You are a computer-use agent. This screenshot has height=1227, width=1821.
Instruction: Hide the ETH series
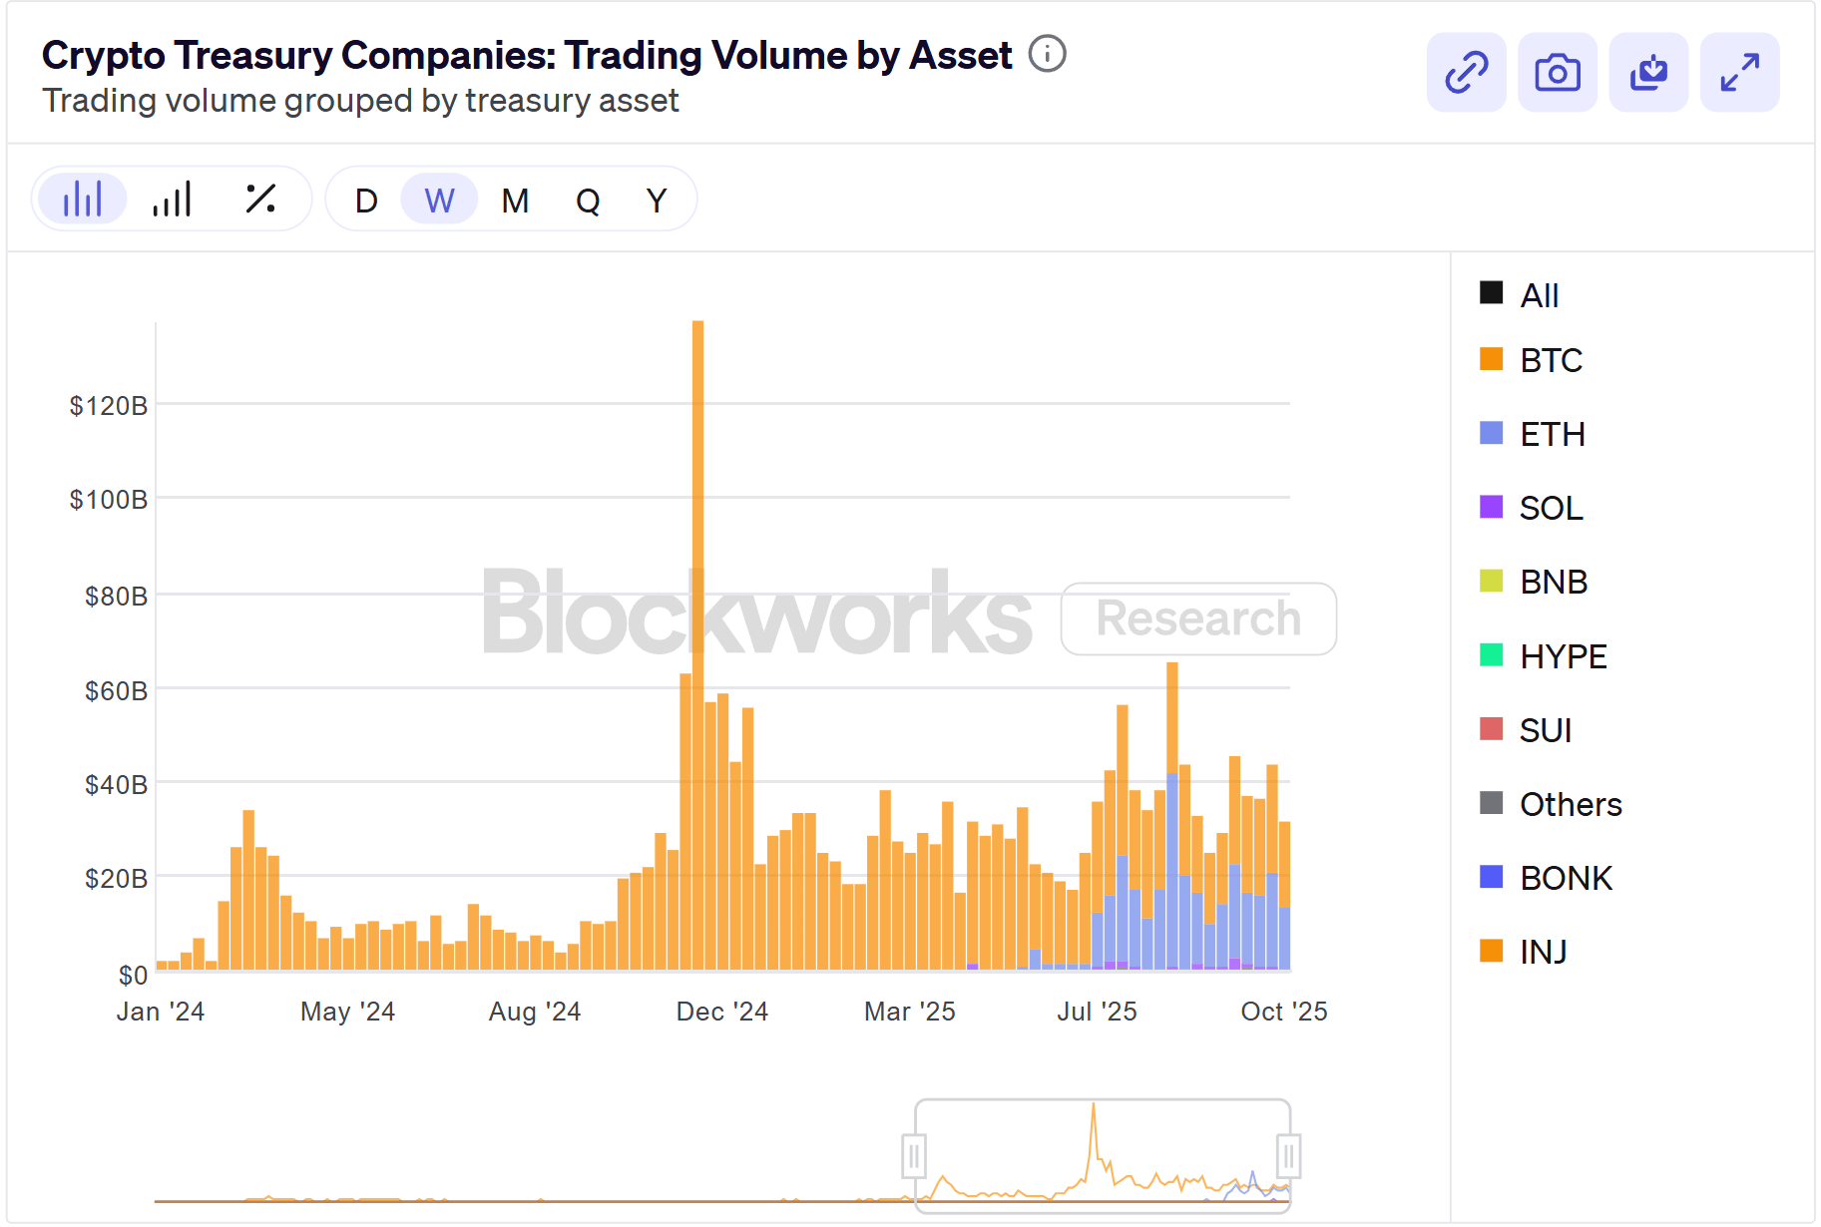[1551, 434]
